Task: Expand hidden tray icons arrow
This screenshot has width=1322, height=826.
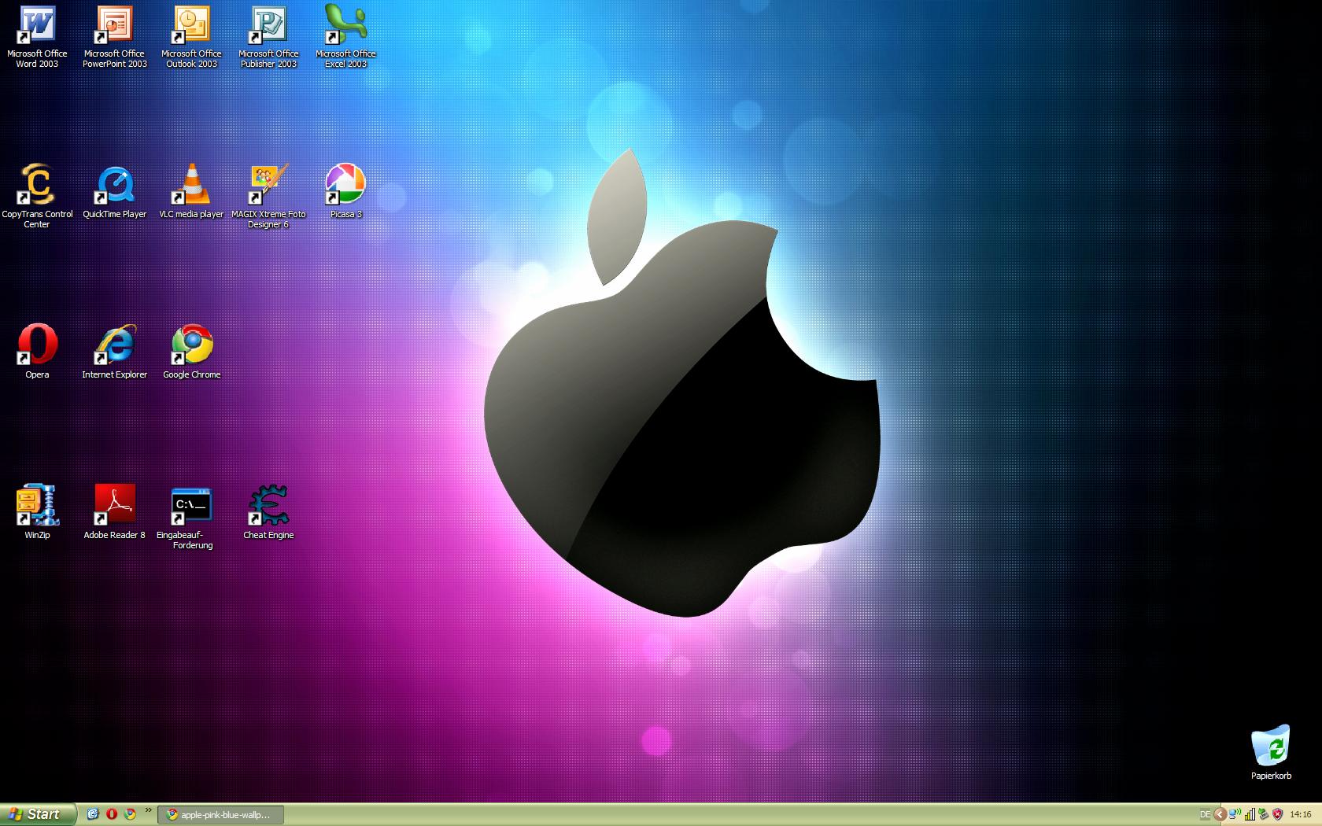Action: (1220, 815)
